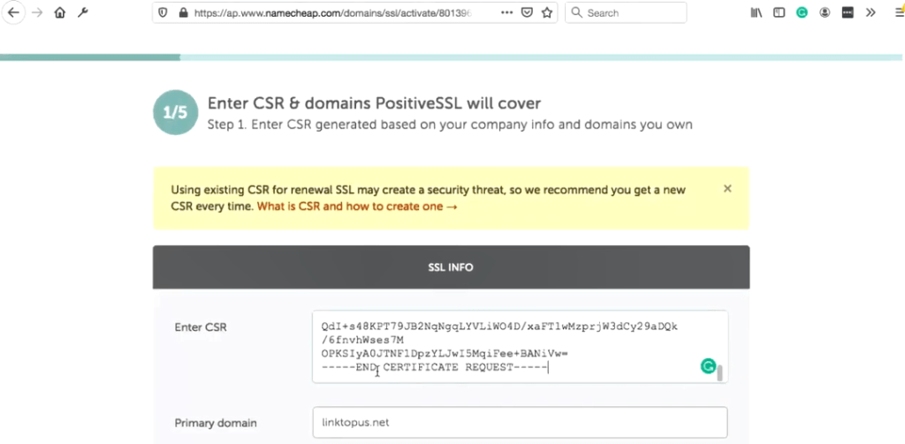Viewport: 905px width, 444px height.
Task: Click the page progress bar at top
Action: 452,57
